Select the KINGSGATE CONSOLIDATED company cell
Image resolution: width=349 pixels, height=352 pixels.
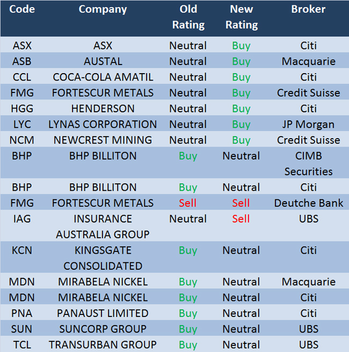coord(103,258)
